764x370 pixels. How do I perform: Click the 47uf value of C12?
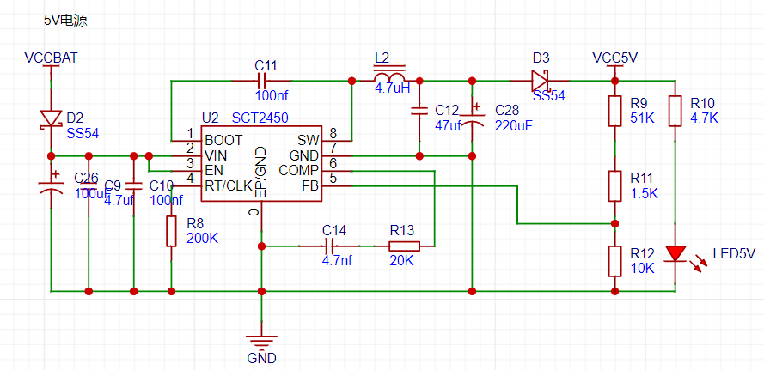(x=449, y=125)
